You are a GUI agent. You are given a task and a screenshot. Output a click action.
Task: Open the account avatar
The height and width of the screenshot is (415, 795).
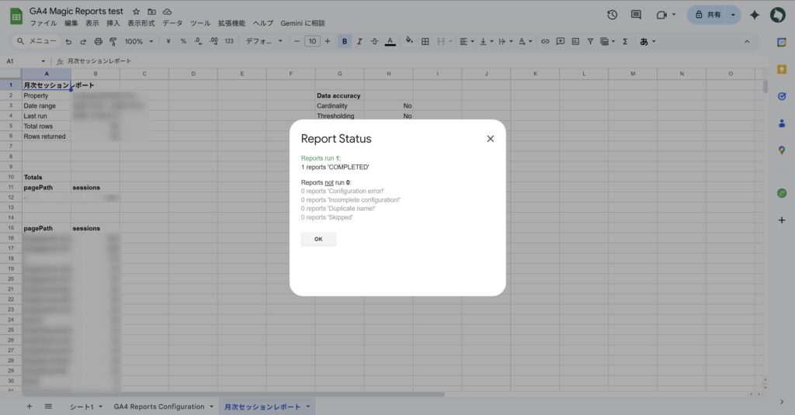pyautogui.click(x=777, y=15)
